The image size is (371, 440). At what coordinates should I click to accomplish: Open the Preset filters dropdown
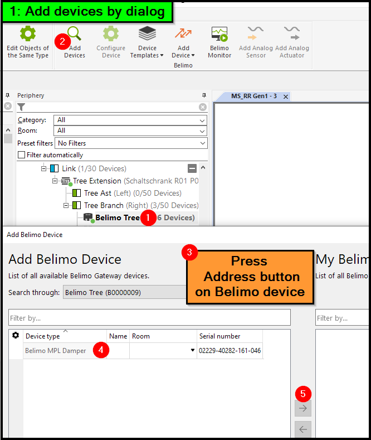131,143
